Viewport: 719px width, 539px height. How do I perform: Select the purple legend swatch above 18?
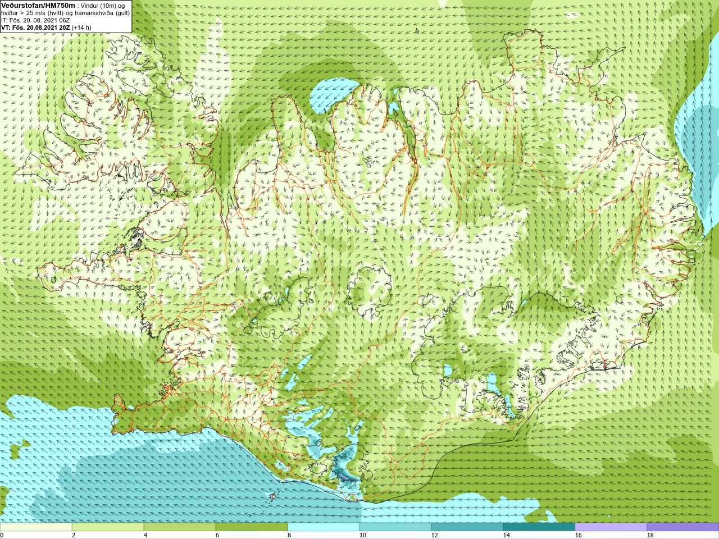683,527
